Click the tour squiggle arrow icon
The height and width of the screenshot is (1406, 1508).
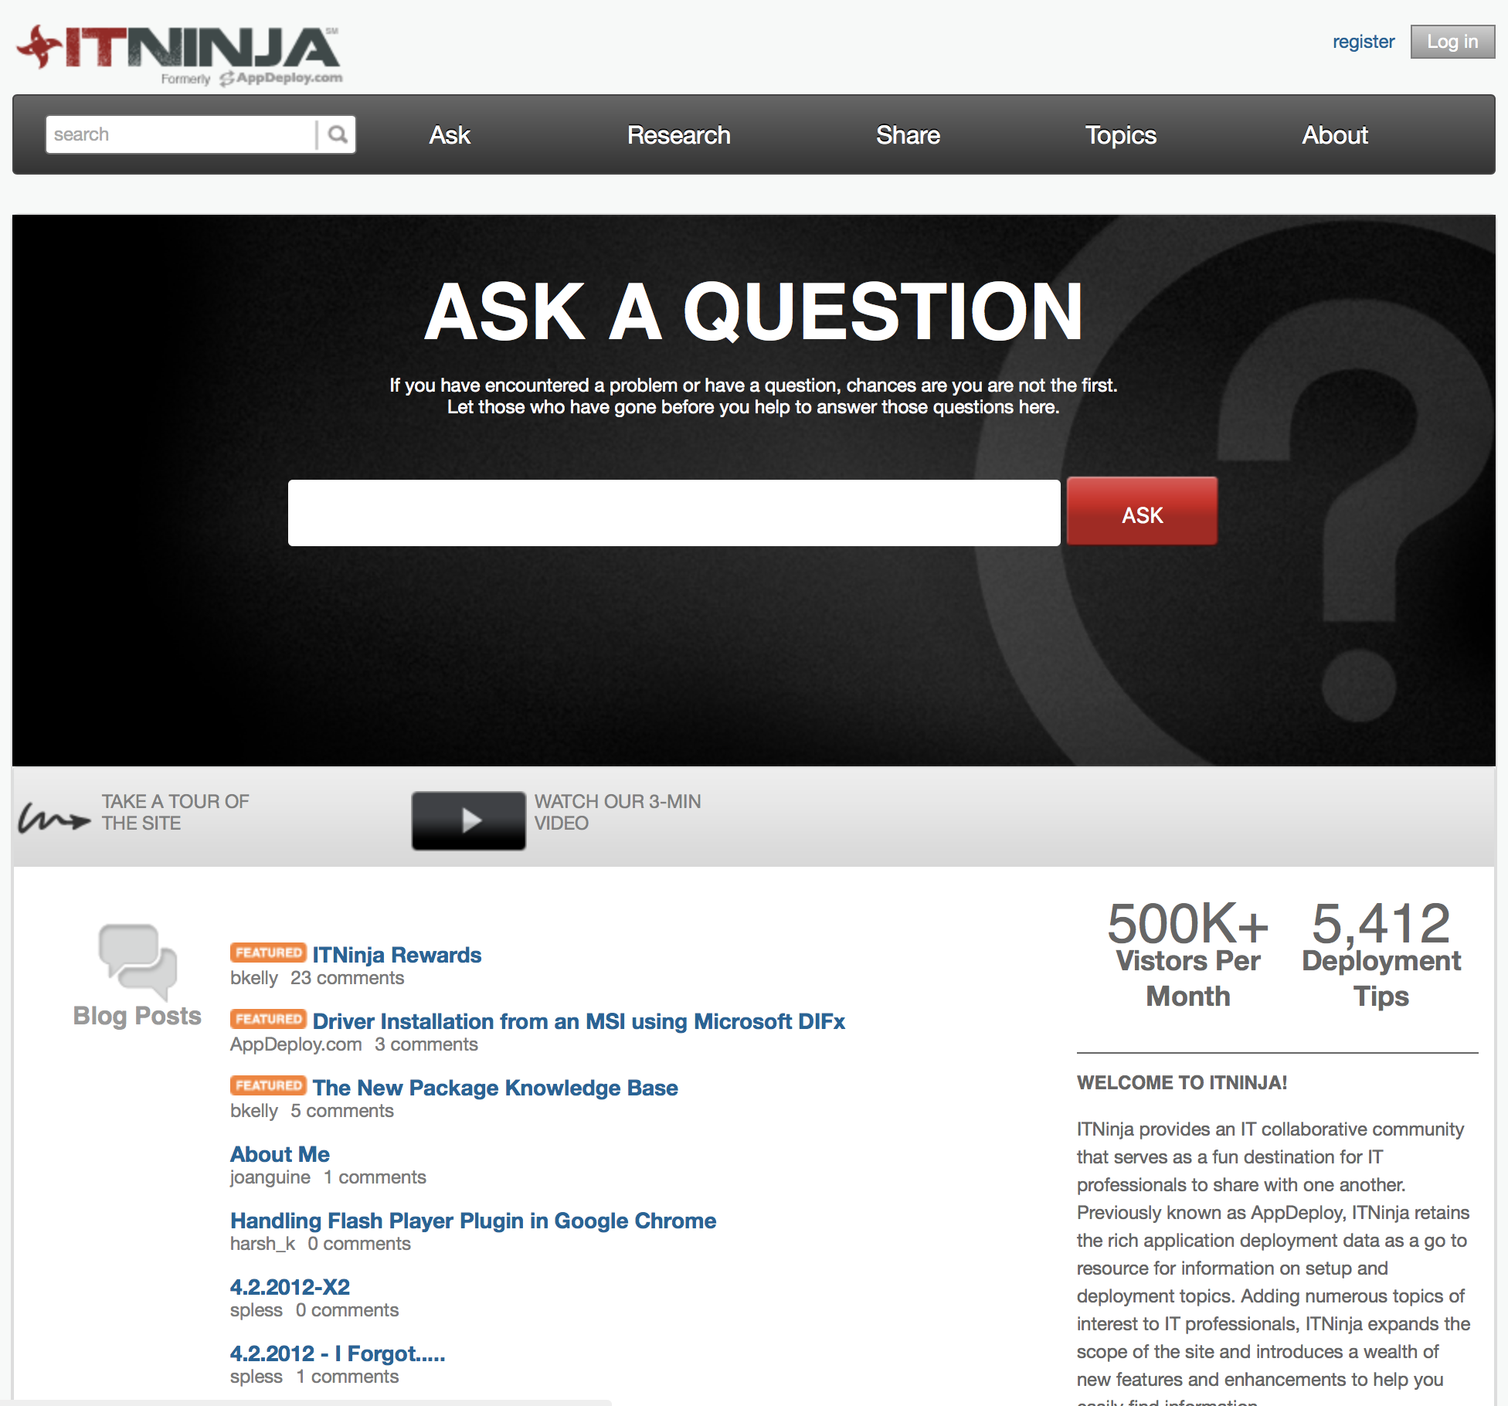[53, 817]
